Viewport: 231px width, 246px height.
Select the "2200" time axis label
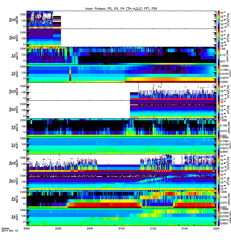pyautogui.click(x=216, y=228)
